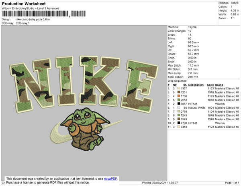This screenshot has width=241, height=186.
Task: Click the green swatch for stop 8 (7243)
Action: pyautogui.click(x=179, y=115)
